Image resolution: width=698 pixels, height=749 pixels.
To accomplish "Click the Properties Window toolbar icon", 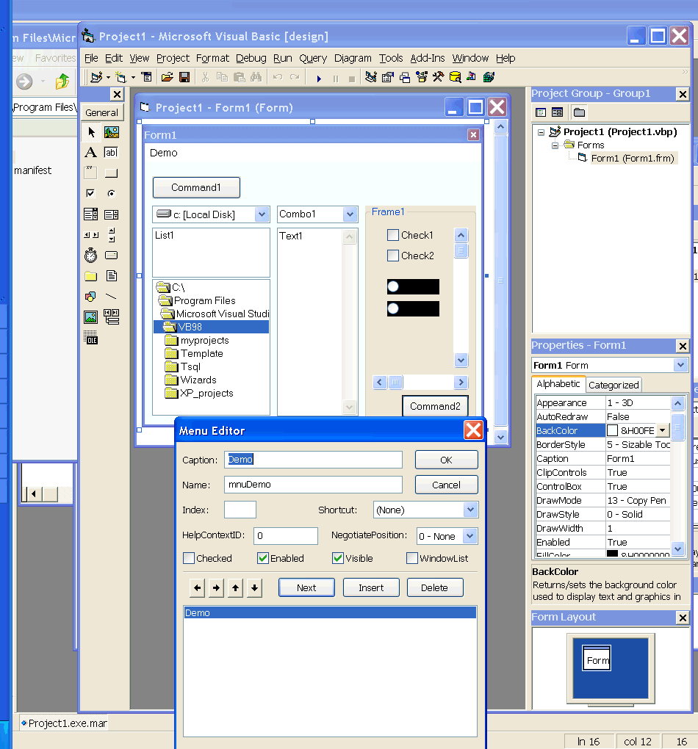I will [x=388, y=77].
